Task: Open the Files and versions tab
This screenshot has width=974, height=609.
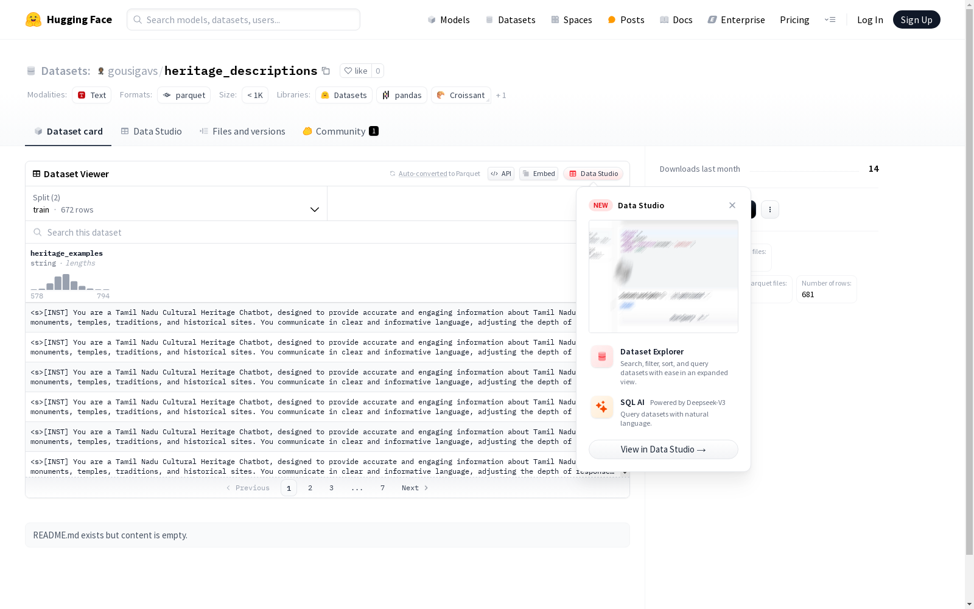Action: click(x=242, y=131)
